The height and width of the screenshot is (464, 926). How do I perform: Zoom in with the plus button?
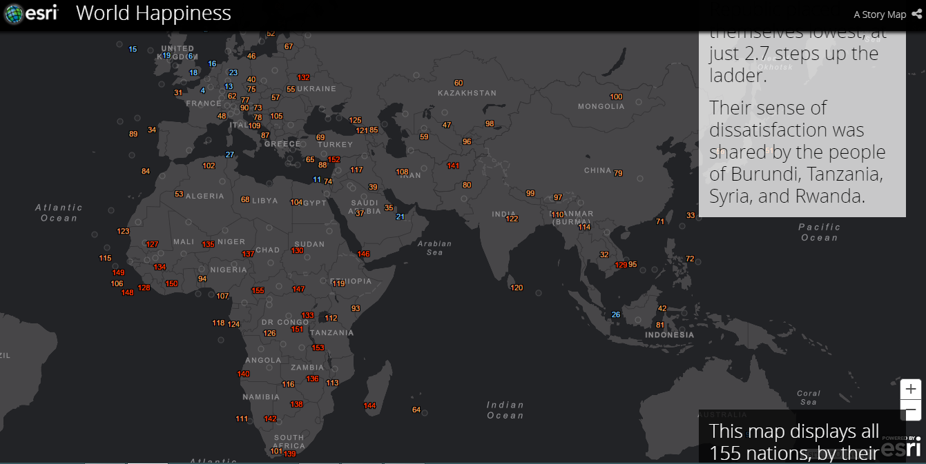[x=910, y=389]
